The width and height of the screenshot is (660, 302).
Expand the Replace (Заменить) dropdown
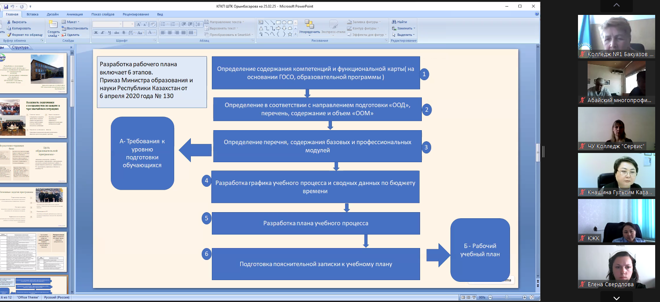[x=414, y=28]
